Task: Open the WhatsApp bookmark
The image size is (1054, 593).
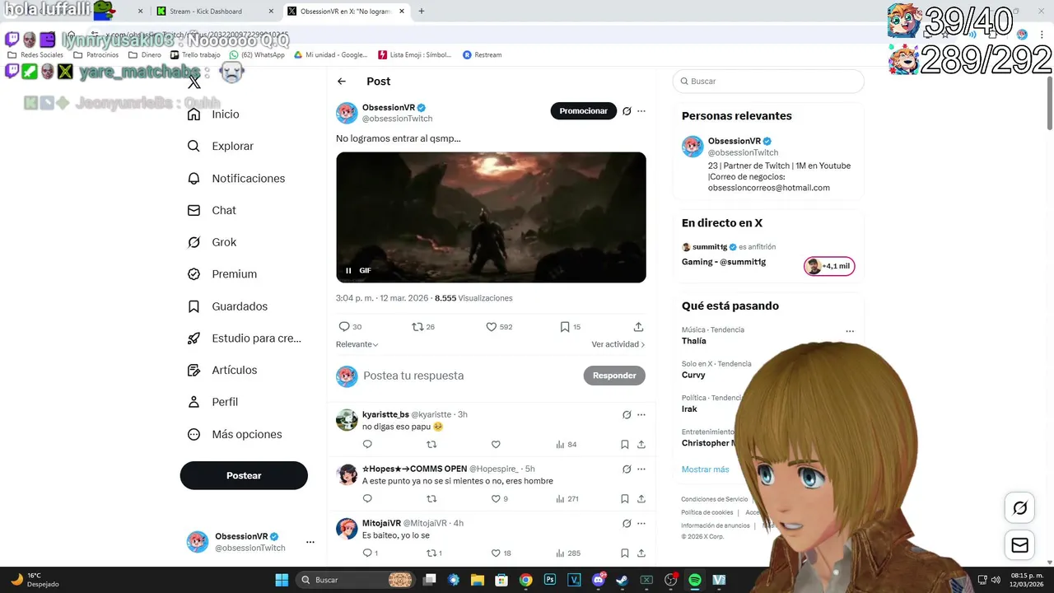Action: pos(257,55)
